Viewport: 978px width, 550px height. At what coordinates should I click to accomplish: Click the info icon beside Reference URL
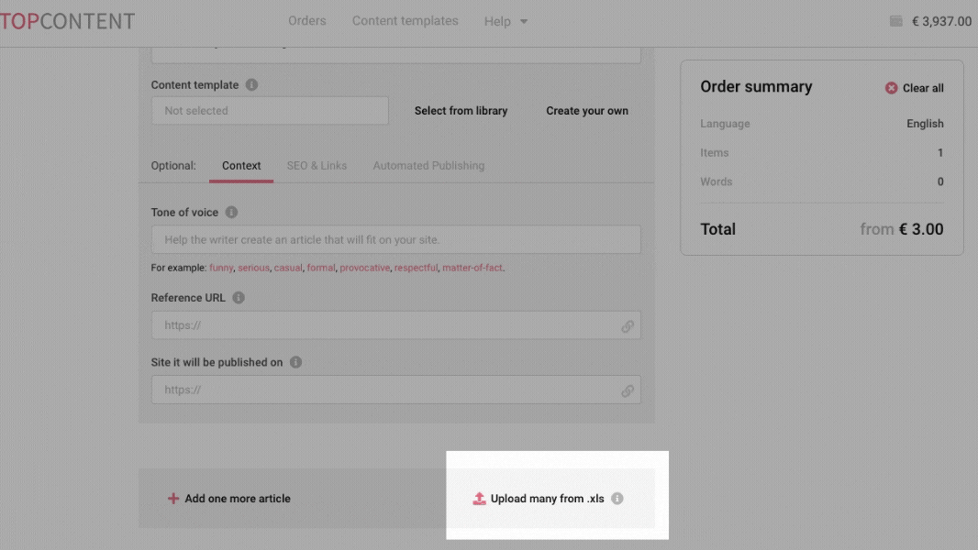coord(239,297)
